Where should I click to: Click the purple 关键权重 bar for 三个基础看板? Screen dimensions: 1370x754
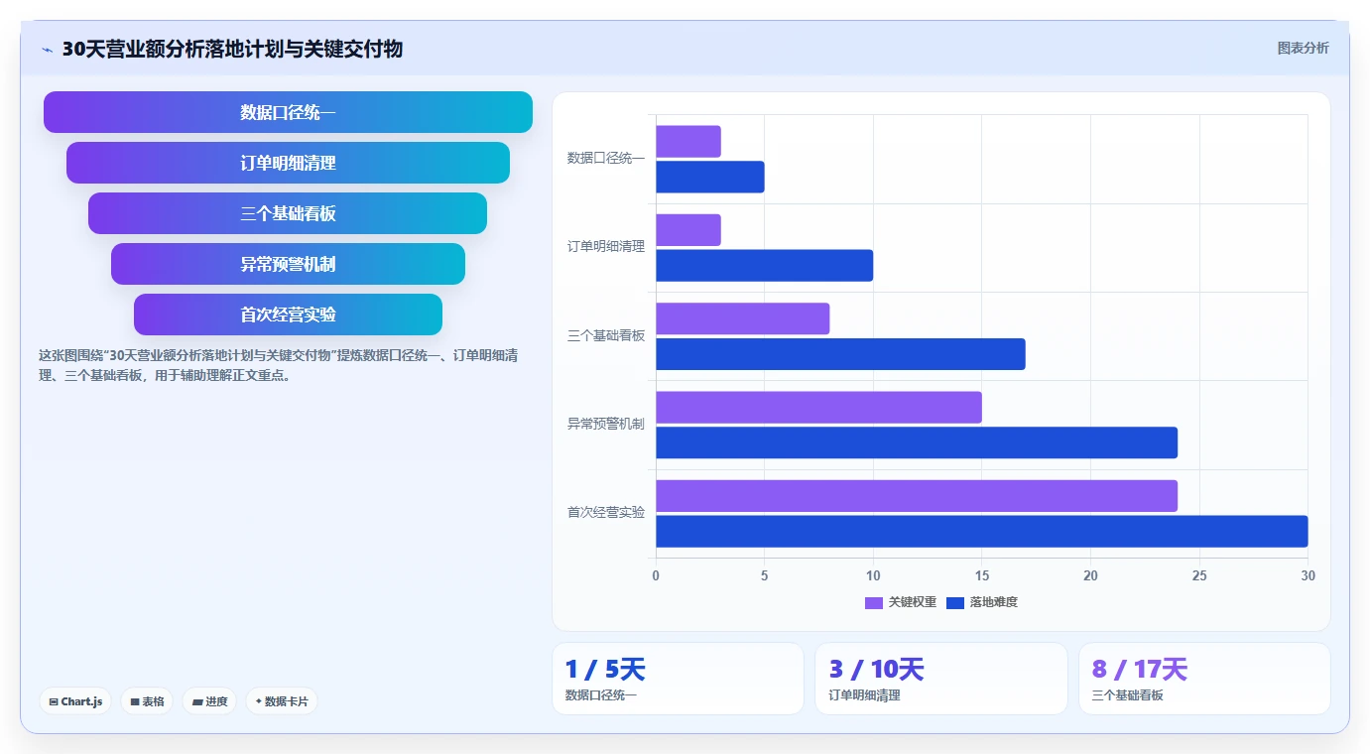pos(743,318)
